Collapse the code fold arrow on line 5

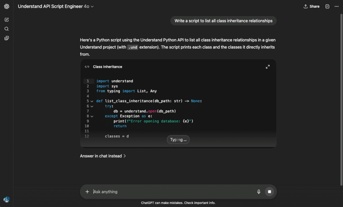tap(92, 101)
